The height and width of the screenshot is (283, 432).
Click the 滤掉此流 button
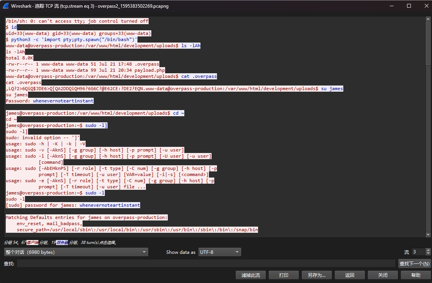[251, 275]
